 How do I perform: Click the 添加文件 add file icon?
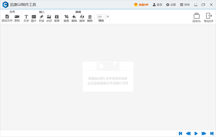(7, 17)
